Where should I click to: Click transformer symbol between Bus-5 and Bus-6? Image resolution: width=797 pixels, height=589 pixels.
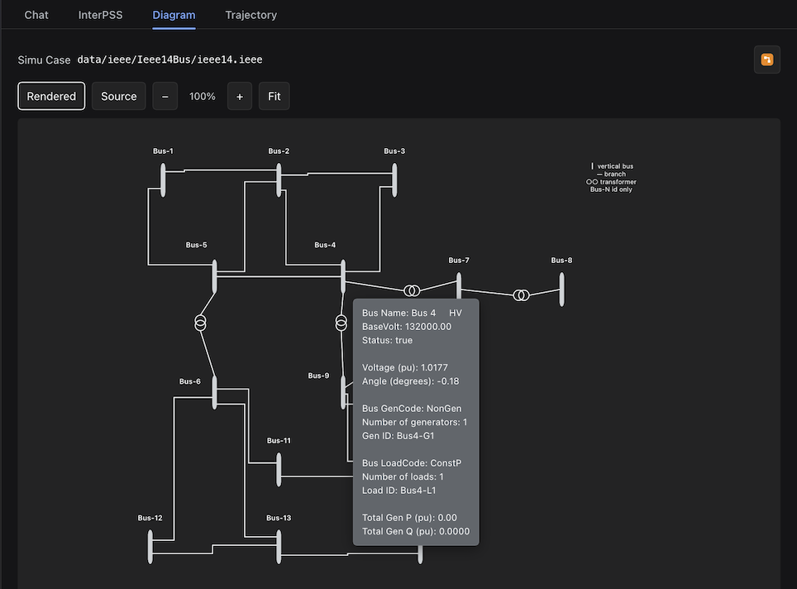pyautogui.click(x=200, y=323)
